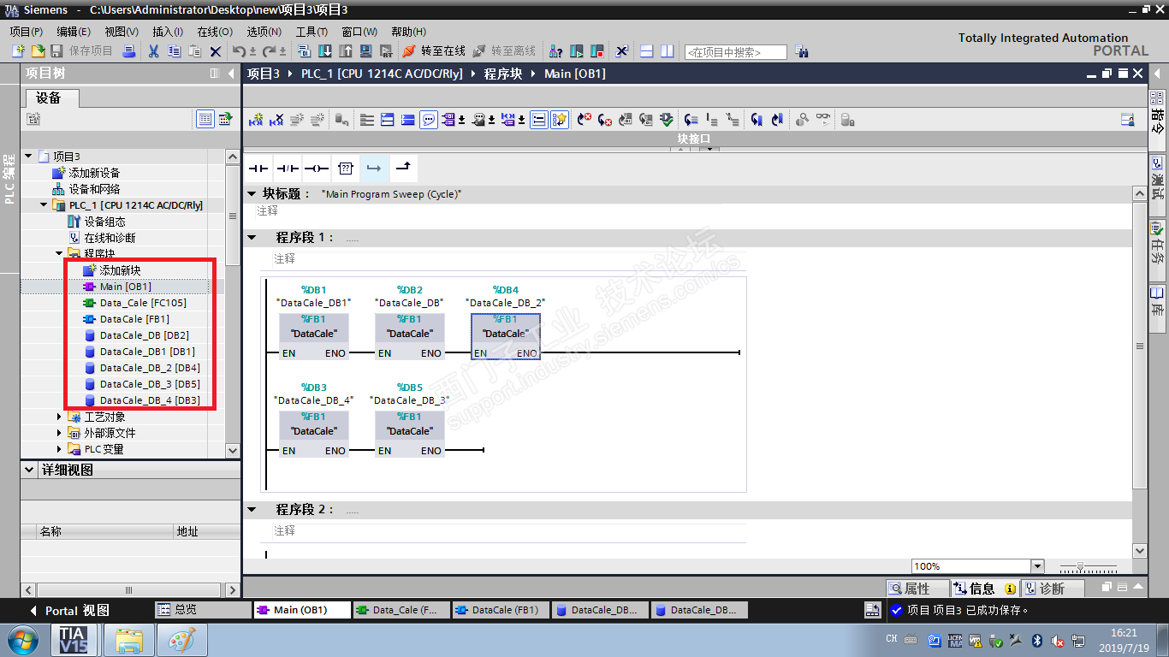Download to device using the toolbar icon
This screenshot has height=657, width=1169.
[325, 51]
